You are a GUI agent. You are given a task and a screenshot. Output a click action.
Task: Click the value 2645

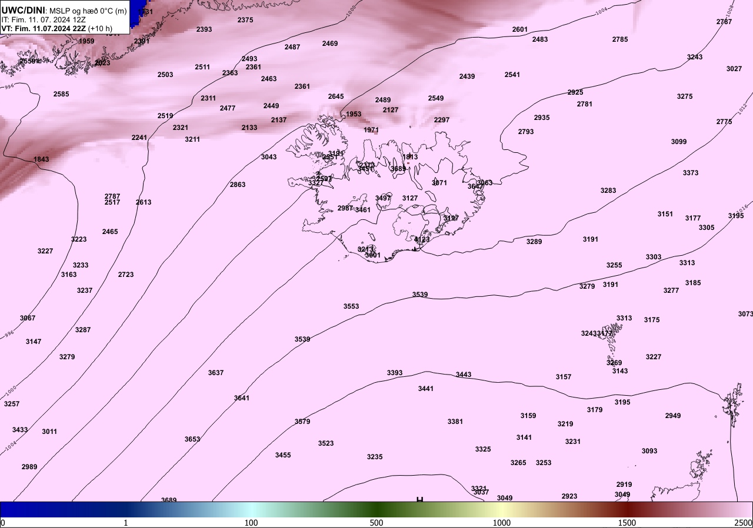tap(336, 96)
